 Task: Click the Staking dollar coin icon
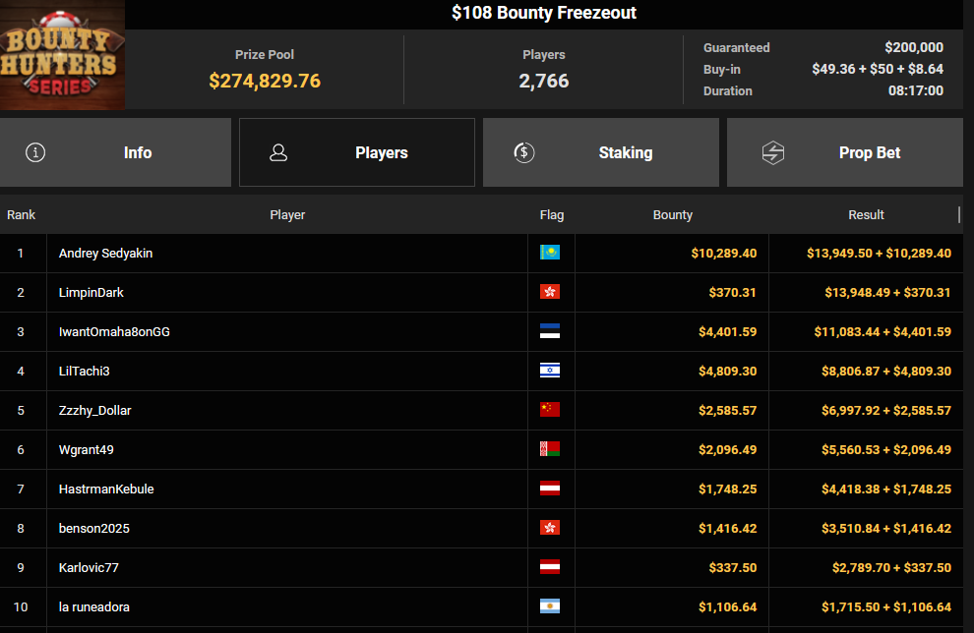point(524,152)
